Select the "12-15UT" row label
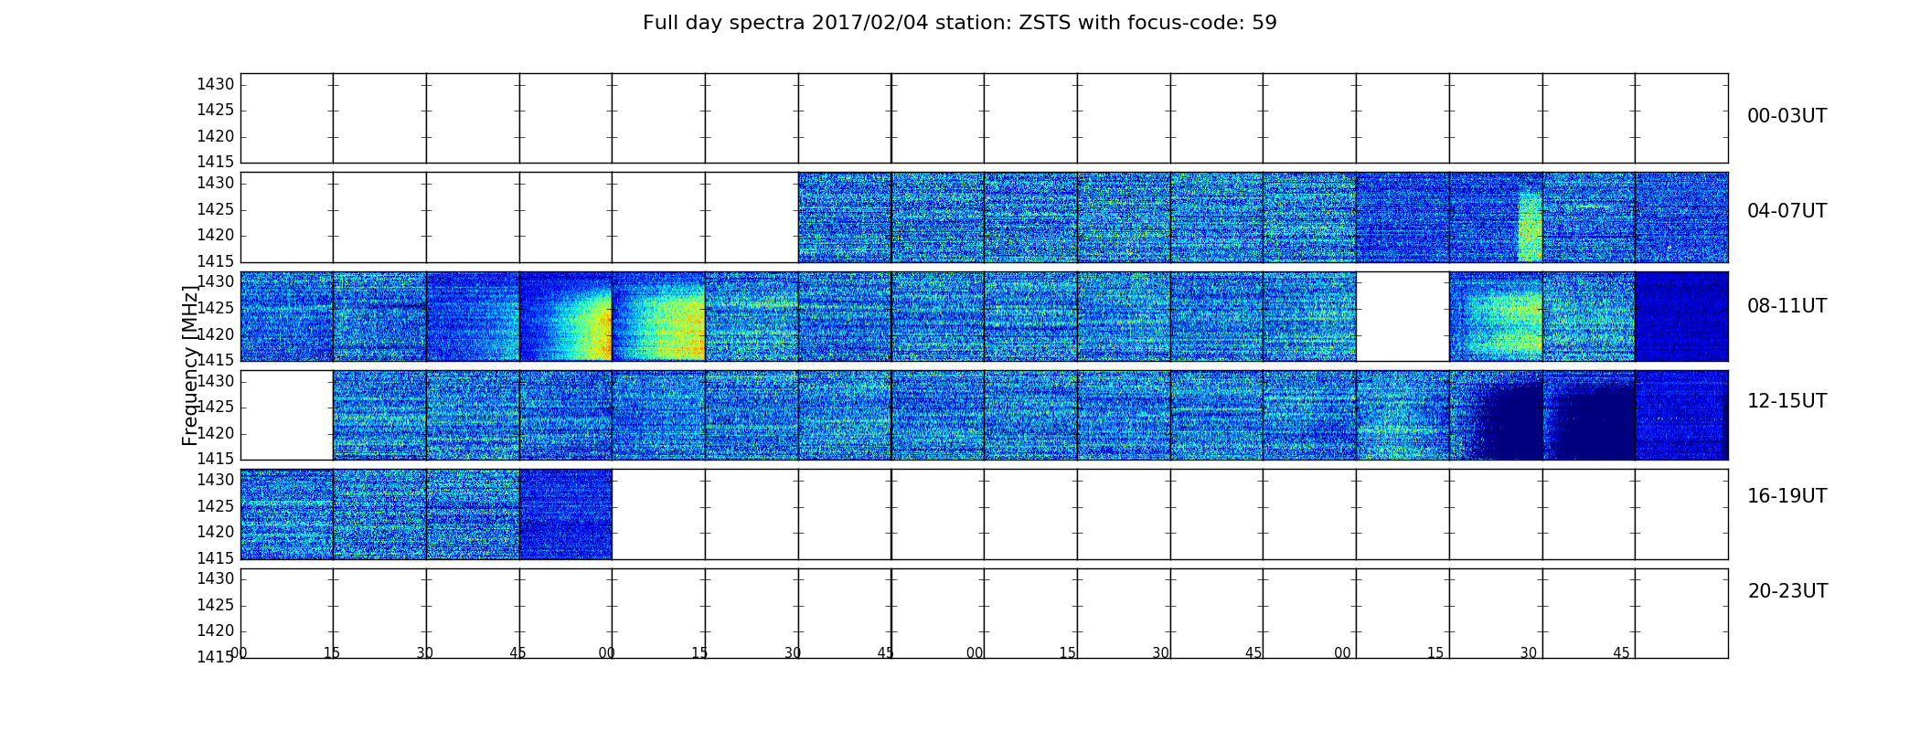The image size is (1920, 731). (1787, 401)
